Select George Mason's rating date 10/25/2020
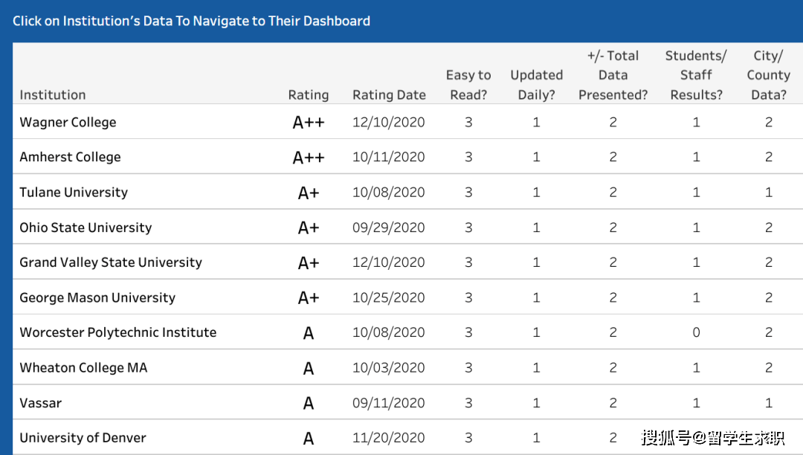 coord(389,298)
